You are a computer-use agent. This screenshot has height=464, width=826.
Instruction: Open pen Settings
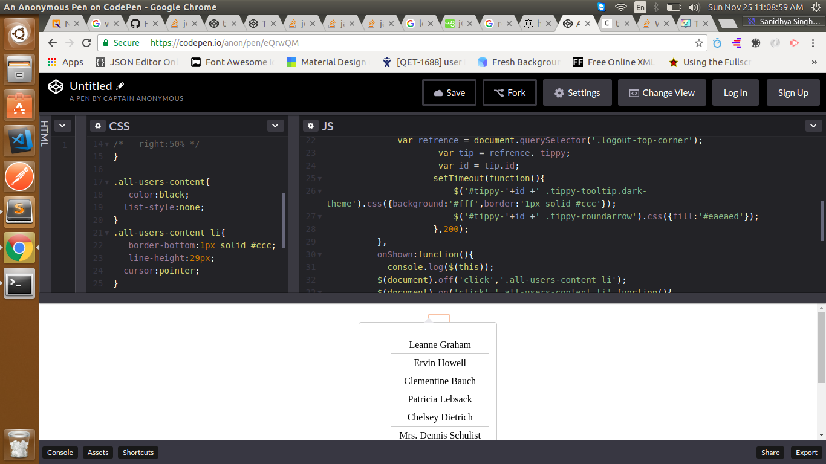pos(577,92)
